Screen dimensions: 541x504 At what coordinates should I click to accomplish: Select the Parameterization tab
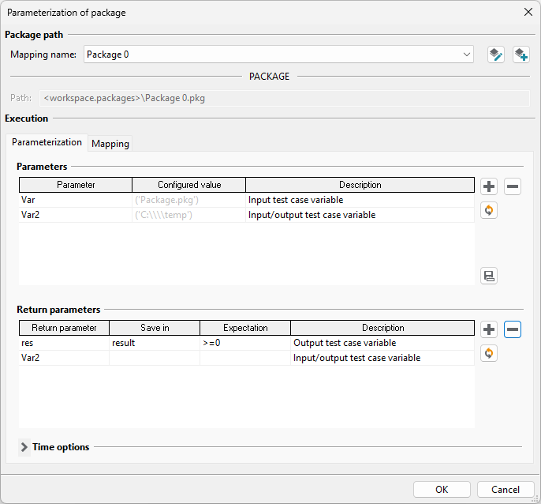[47, 142]
